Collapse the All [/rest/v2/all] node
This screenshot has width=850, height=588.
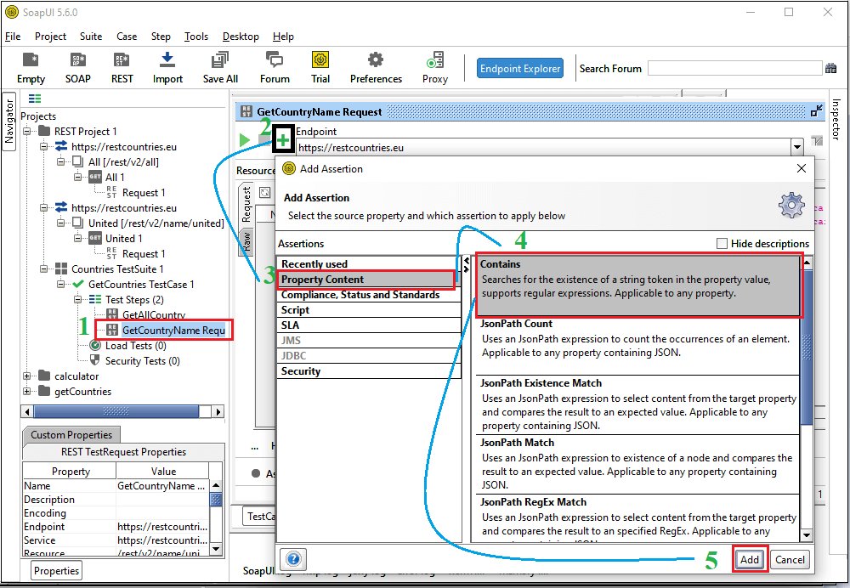(61, 161)
